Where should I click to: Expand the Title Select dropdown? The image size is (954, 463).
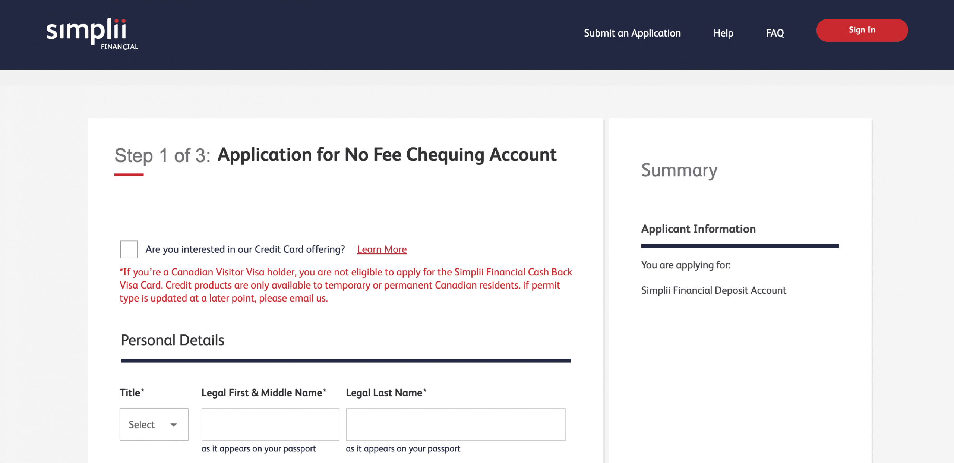pyautogui.click(x=154, y=424)
